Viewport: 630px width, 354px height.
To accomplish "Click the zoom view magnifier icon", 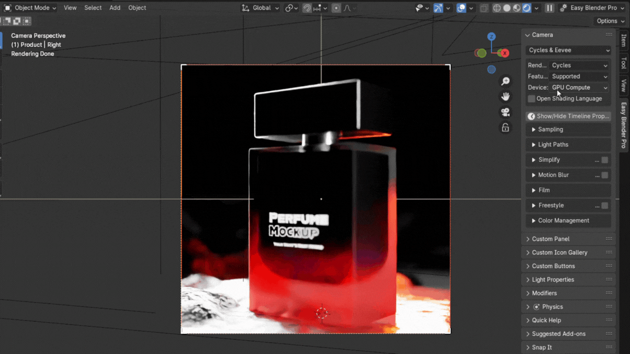I will coord(505,81).
